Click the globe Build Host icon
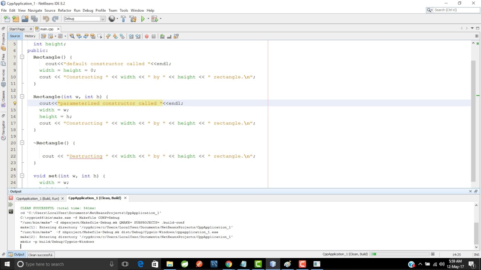Screen dimensions: 481x270 (112, 19)
